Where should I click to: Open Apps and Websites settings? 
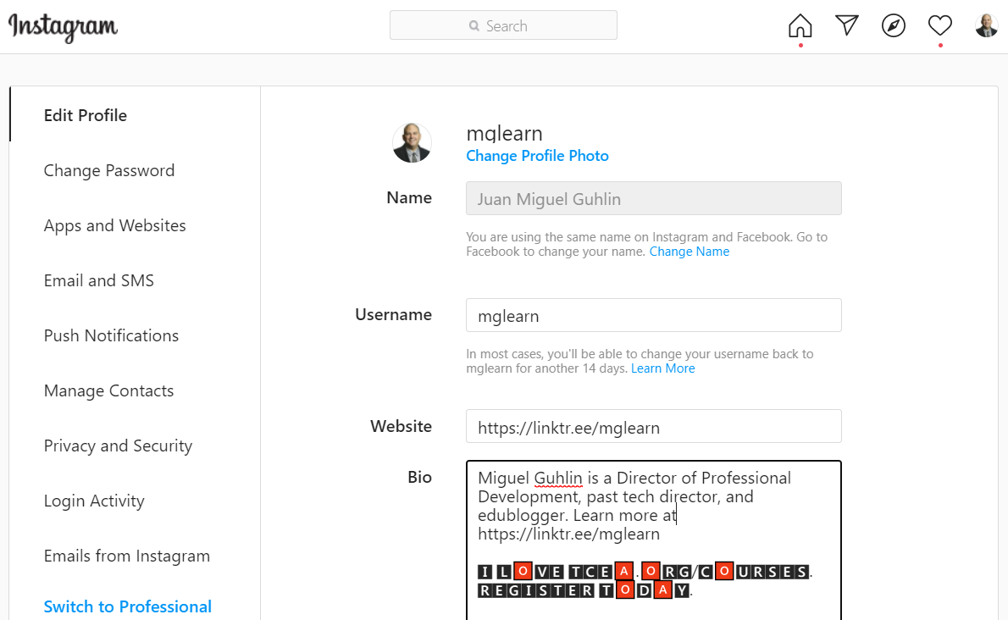point(114,225)
